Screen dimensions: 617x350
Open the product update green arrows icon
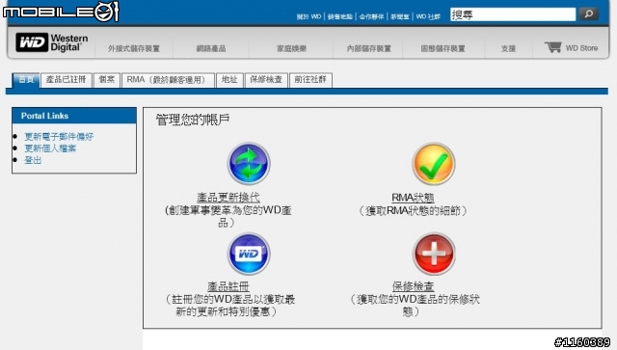click(249, 163)
